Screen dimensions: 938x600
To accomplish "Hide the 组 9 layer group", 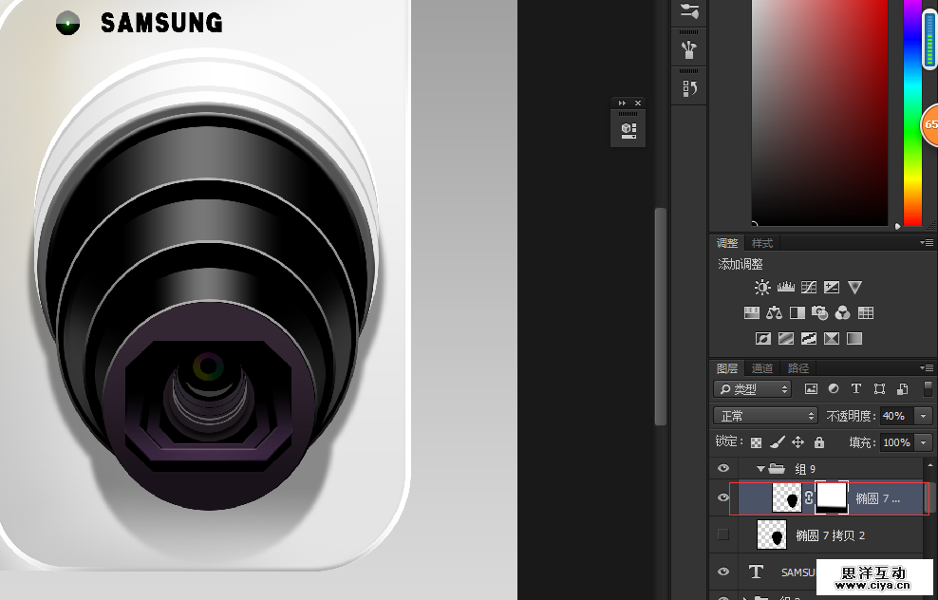I will (x=723, y=469).
